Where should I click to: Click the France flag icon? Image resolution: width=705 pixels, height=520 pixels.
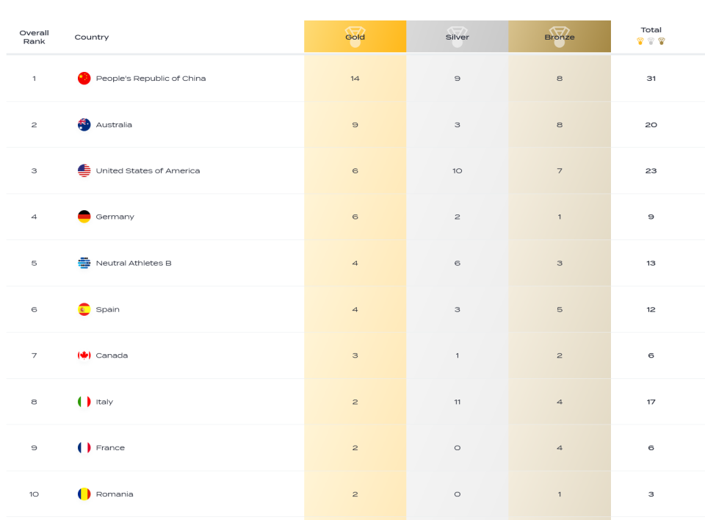click(x=84, y=447)
